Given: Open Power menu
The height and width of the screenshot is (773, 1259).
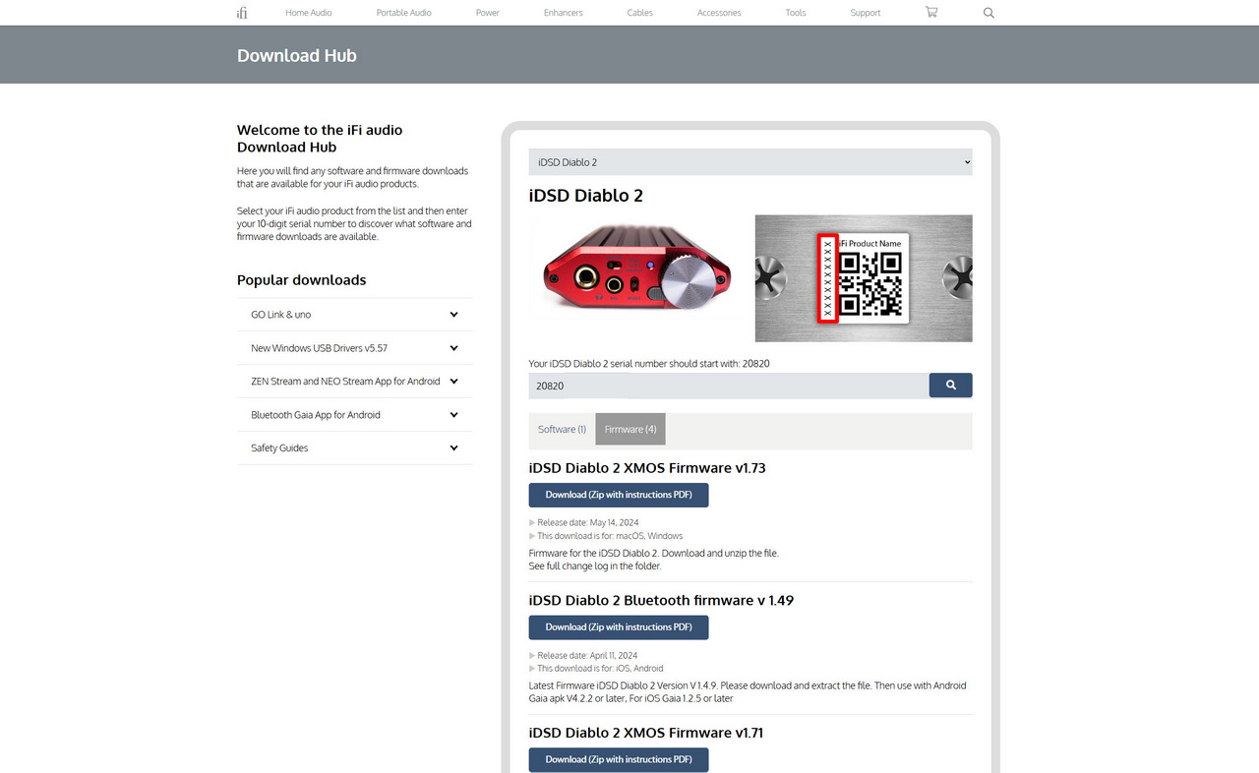Looking at the screenshot, I should pos(488,13).
